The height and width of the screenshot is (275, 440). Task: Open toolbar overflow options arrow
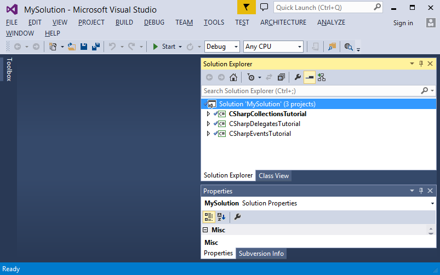(x=358, y=49)
